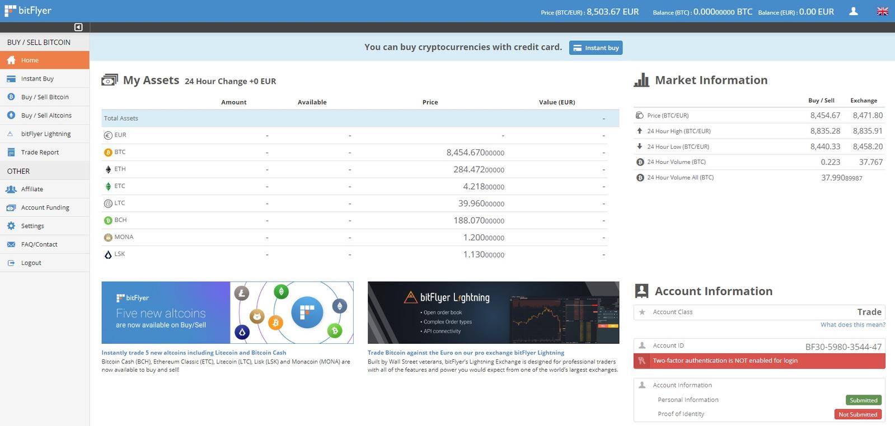This screenshot has width=895, height=426.
Task: Click Proof of Identity row label
Action: [681, 414]
